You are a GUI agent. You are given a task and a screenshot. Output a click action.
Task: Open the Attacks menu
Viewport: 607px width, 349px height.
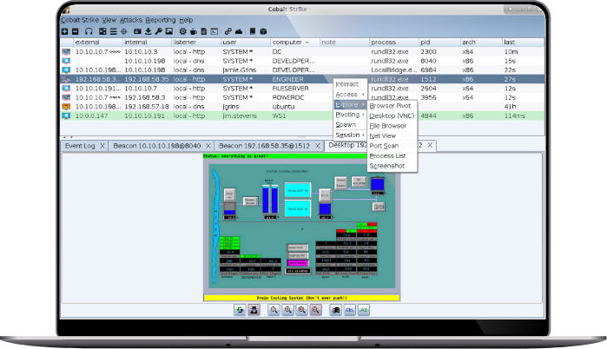click(x=131, y=20)
